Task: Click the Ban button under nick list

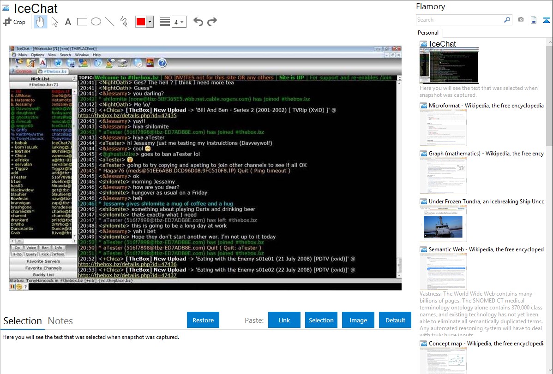Action: coord(45,248)
